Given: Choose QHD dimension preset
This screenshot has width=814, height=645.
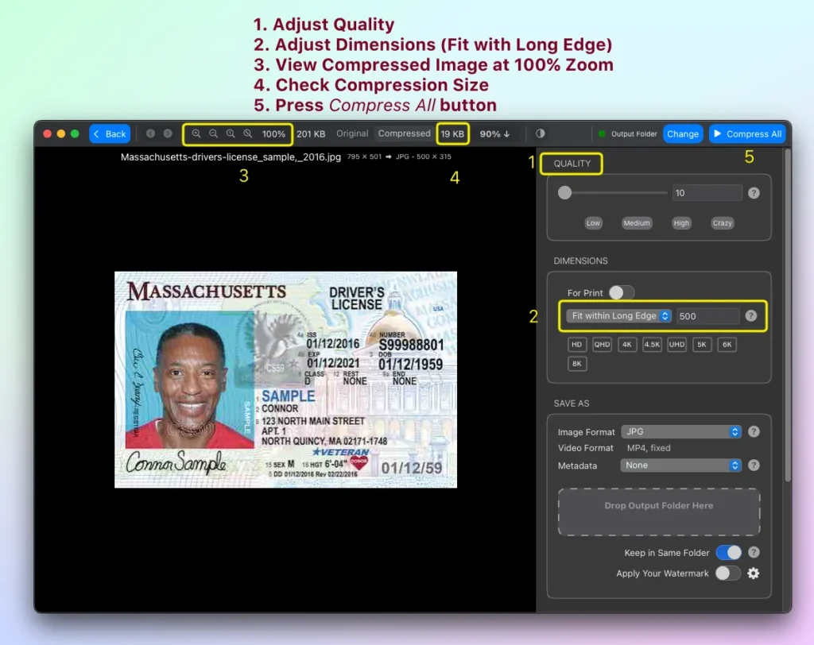Looking at the screenshot, I should click(x=602, y=345).
